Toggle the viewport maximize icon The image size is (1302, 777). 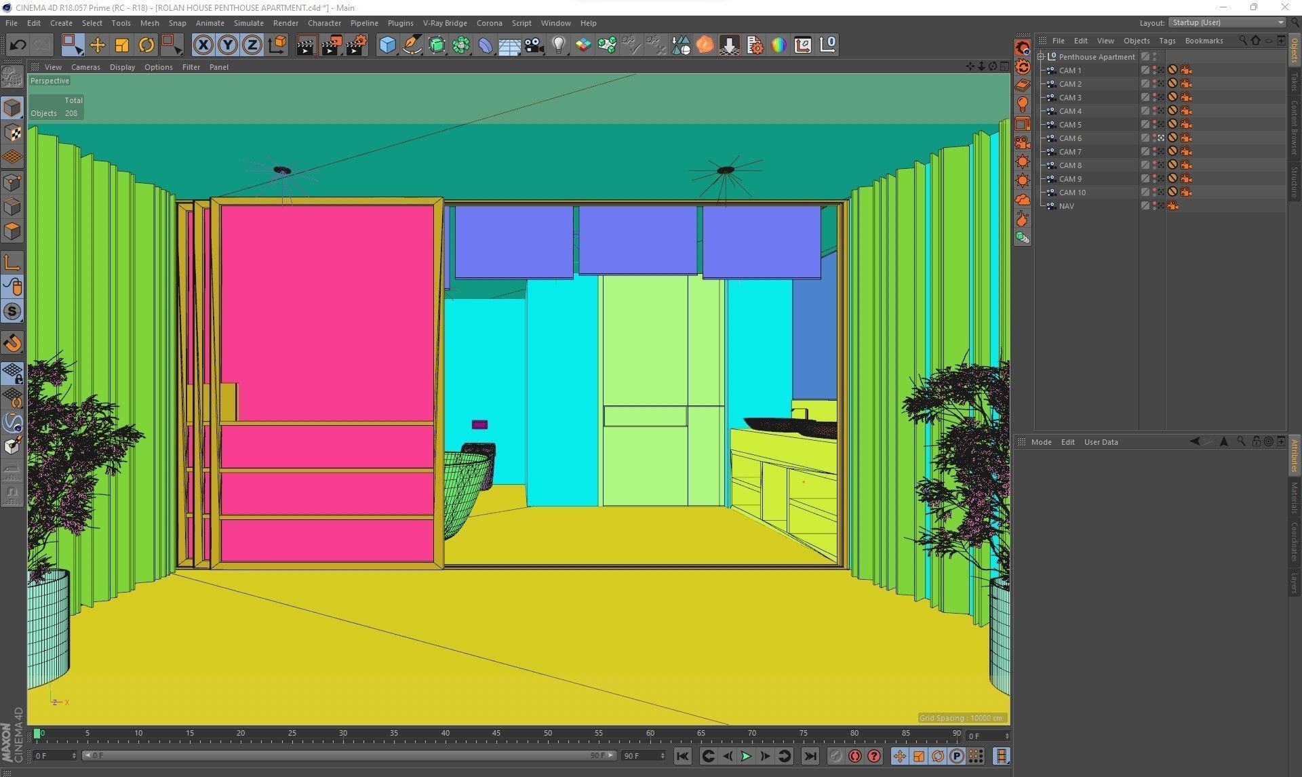click(x=1005, y=66)
